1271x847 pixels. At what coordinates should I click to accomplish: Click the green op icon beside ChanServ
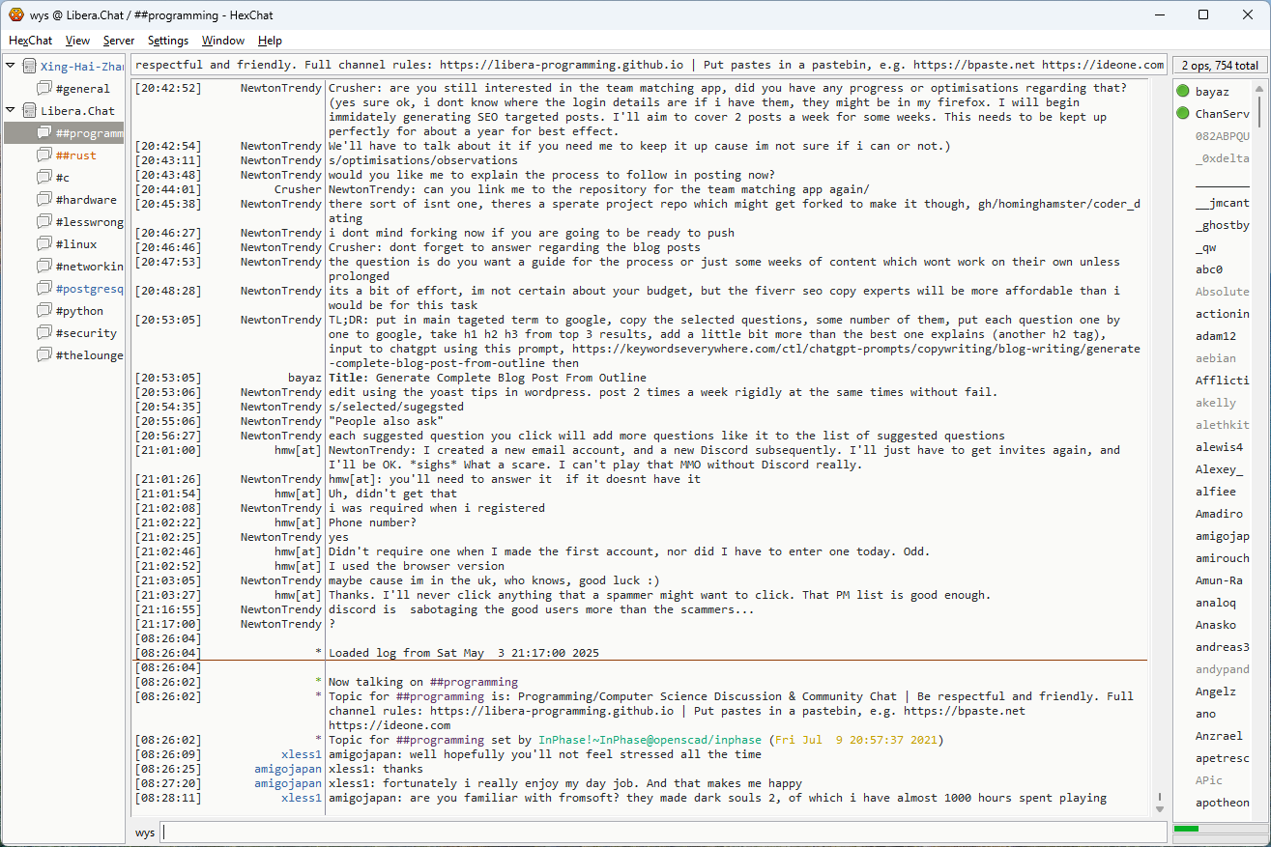tap(1183, 114)
